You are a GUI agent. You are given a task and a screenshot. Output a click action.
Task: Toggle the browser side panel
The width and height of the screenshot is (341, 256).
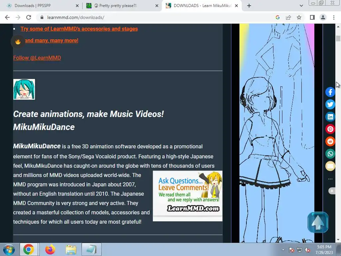(x=312, y=17)
